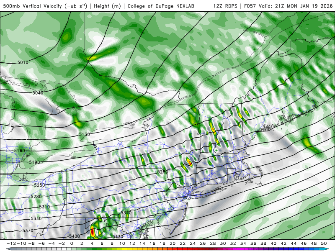The width and height of the screenshot is (335, 251).
Task: Click the 5340 height contour label
Action: point(36,218)
